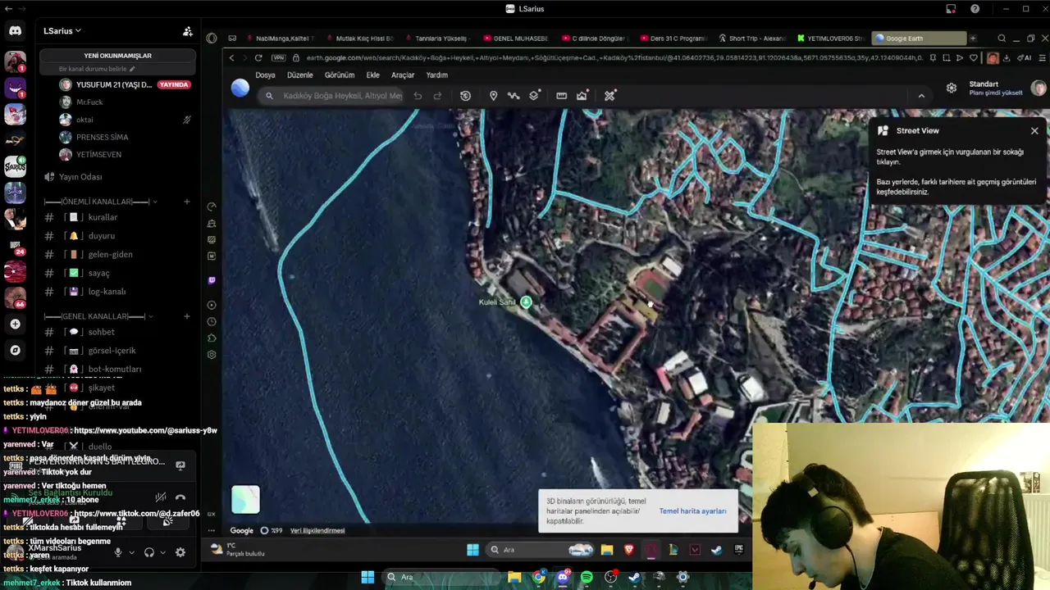
Task: Click YENİ OKUNMAMIŞLAR button
Action: pos(117,56)
